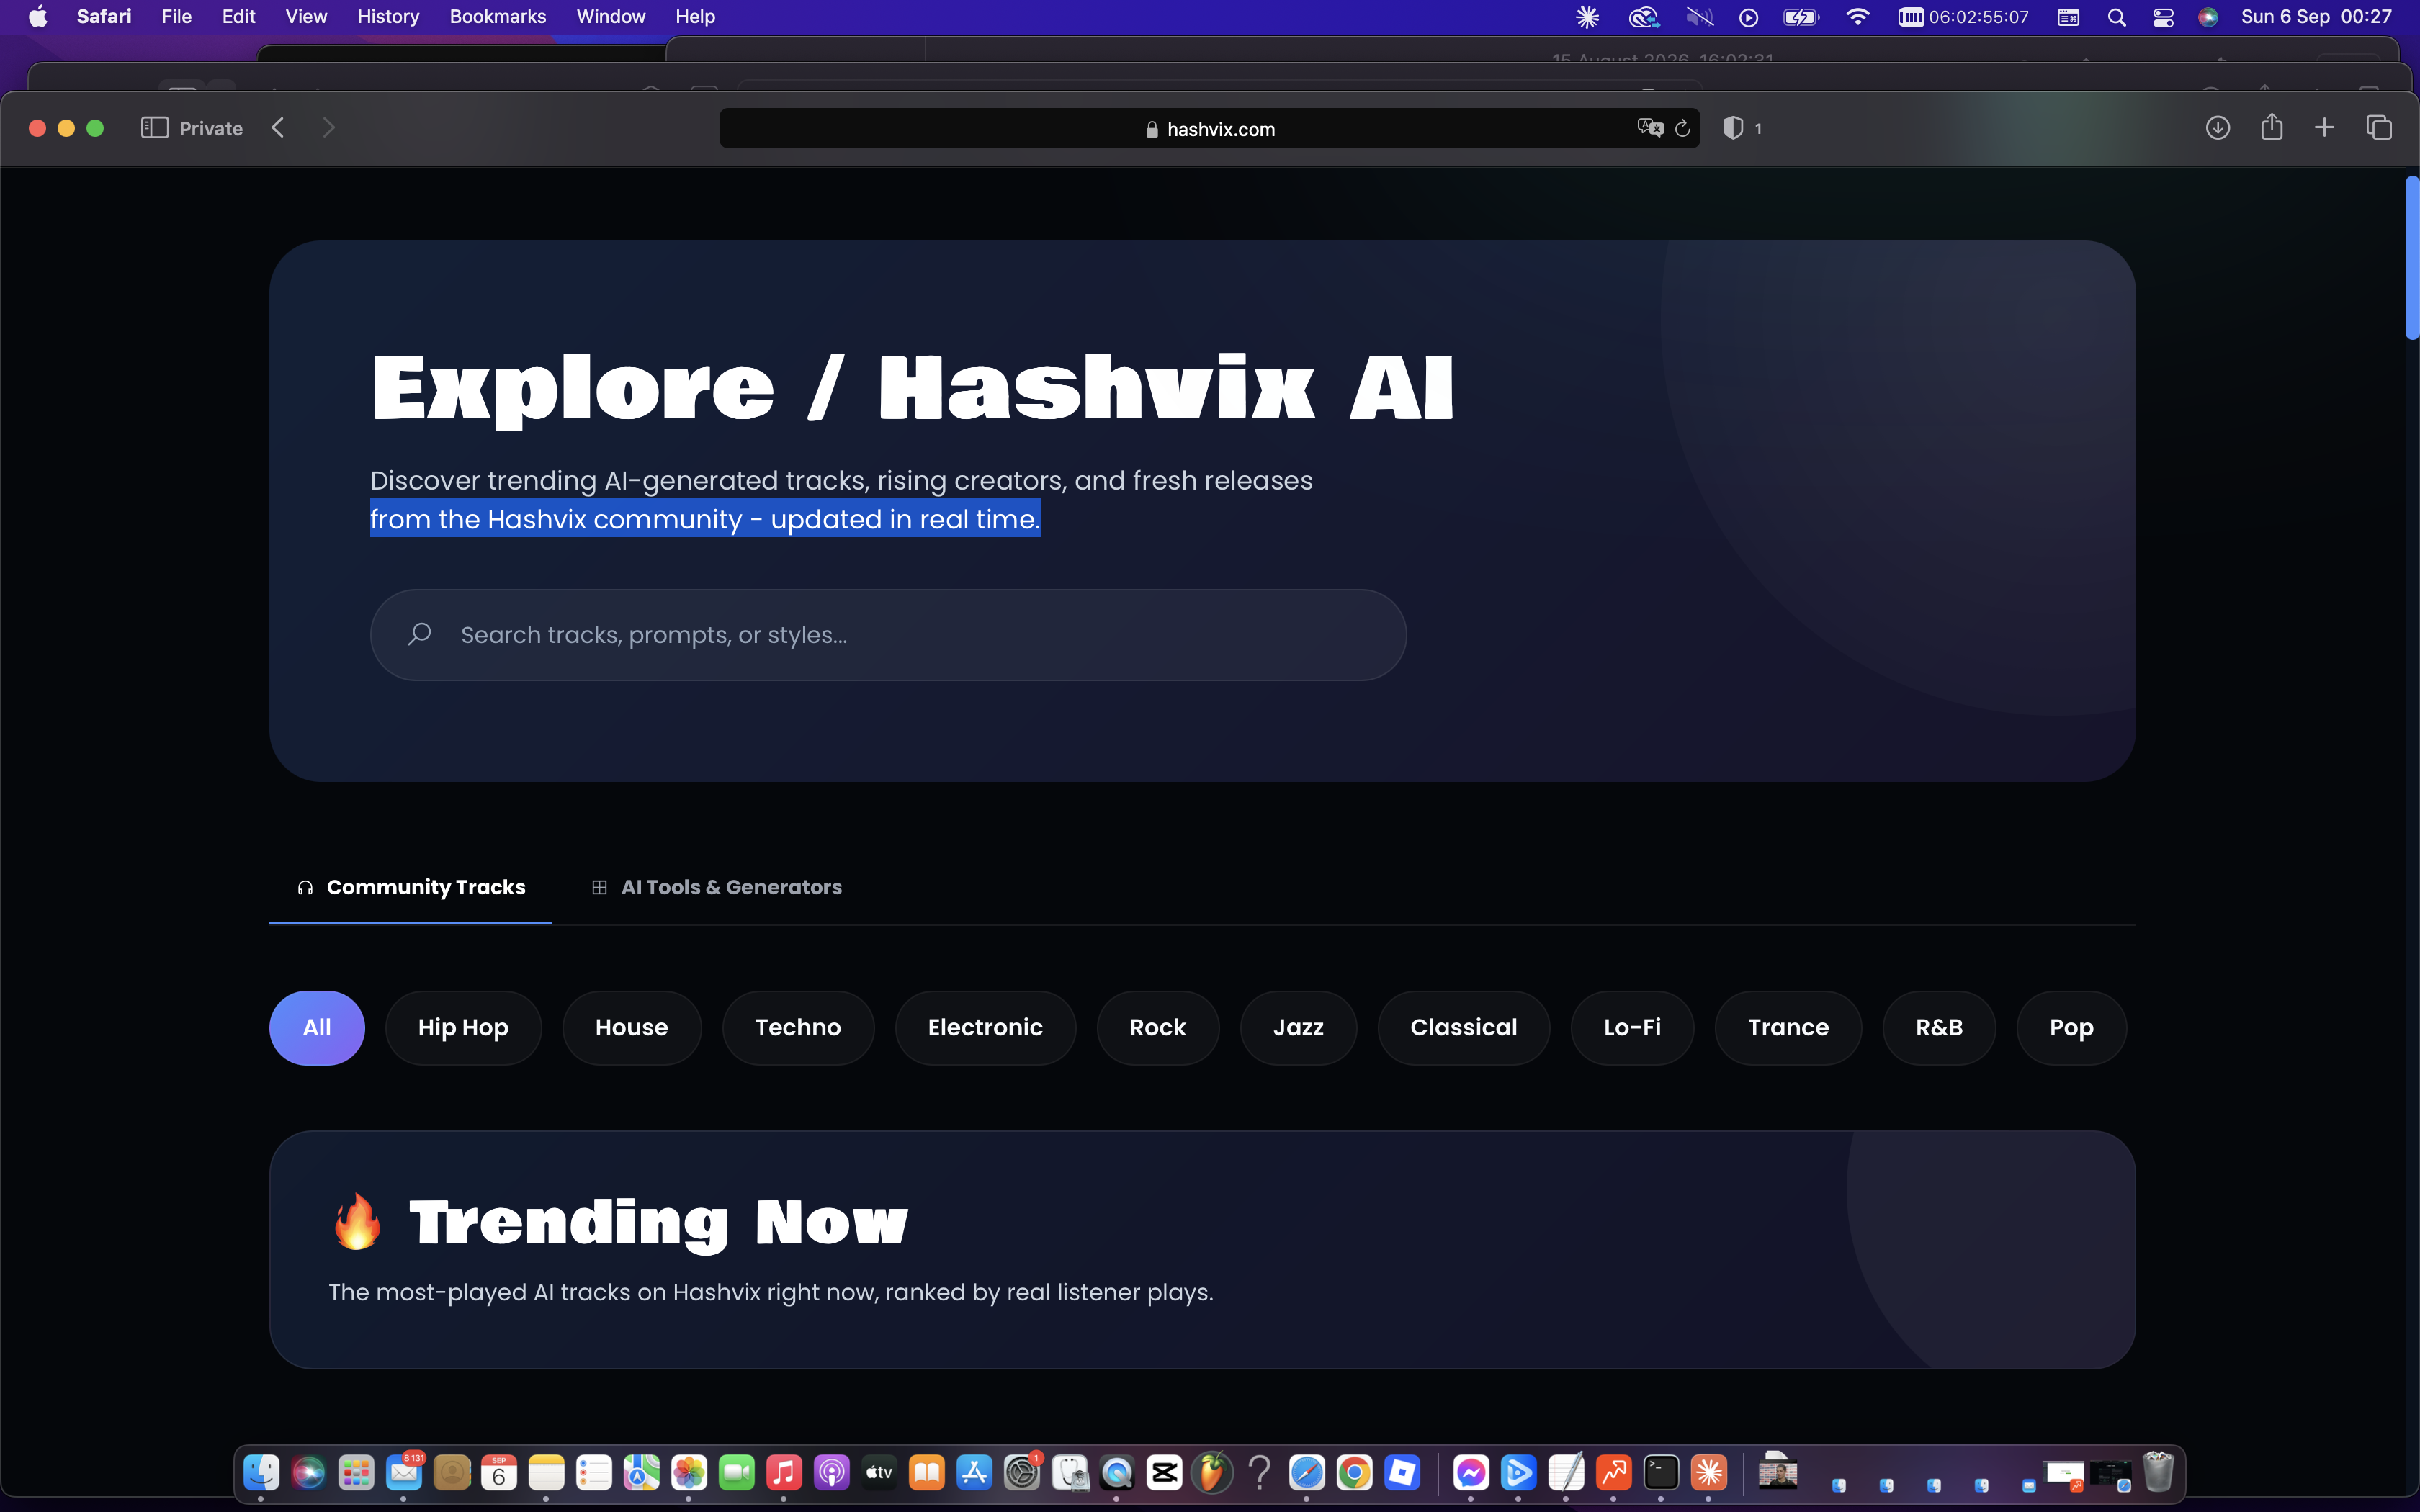Click the hashvix.com address bar
Screen dimensions: 2420x1512
[x=1209, y=129]
